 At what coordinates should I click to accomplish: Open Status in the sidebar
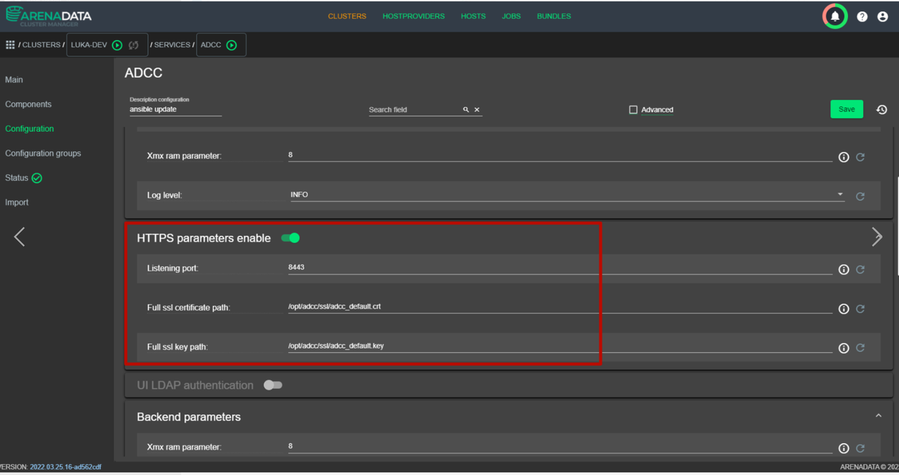(17, 178)
